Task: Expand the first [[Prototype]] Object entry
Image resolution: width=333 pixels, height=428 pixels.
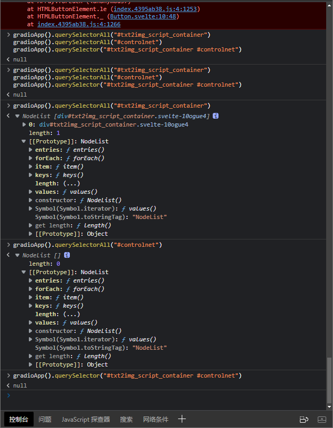Action: pos(30,233)
